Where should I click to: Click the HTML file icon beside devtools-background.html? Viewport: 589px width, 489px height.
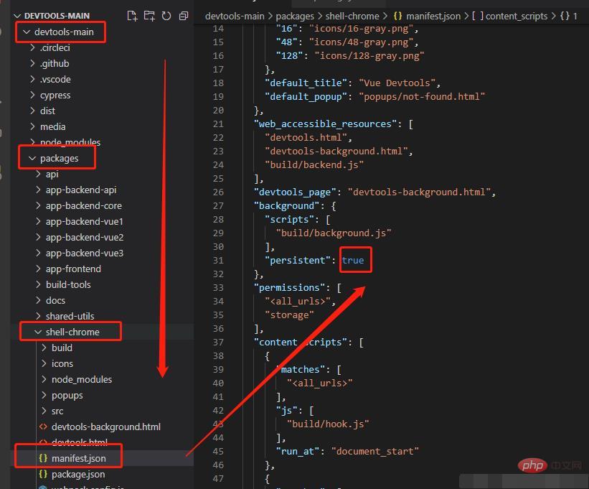click(x=43, y=427)
